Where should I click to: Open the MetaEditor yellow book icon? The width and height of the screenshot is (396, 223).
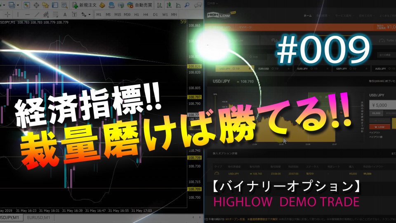coord(102,5)
